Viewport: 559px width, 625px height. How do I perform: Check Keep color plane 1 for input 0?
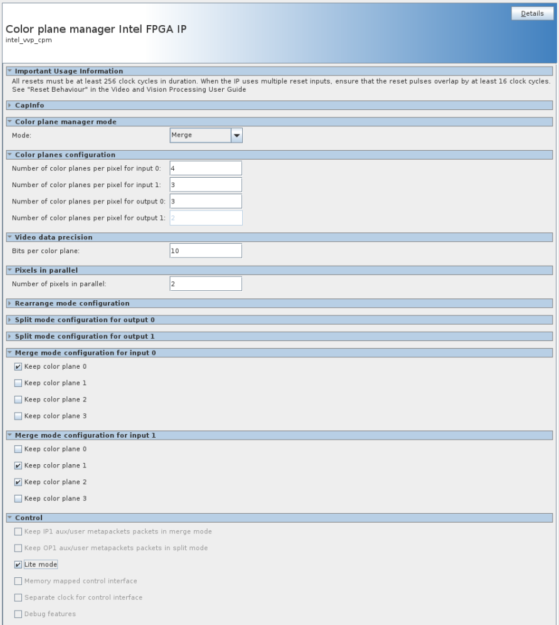coord(18,383)
